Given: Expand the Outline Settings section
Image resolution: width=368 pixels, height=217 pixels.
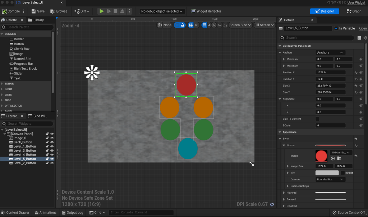Looking at the screenshot, I should (x=287, y=186).
